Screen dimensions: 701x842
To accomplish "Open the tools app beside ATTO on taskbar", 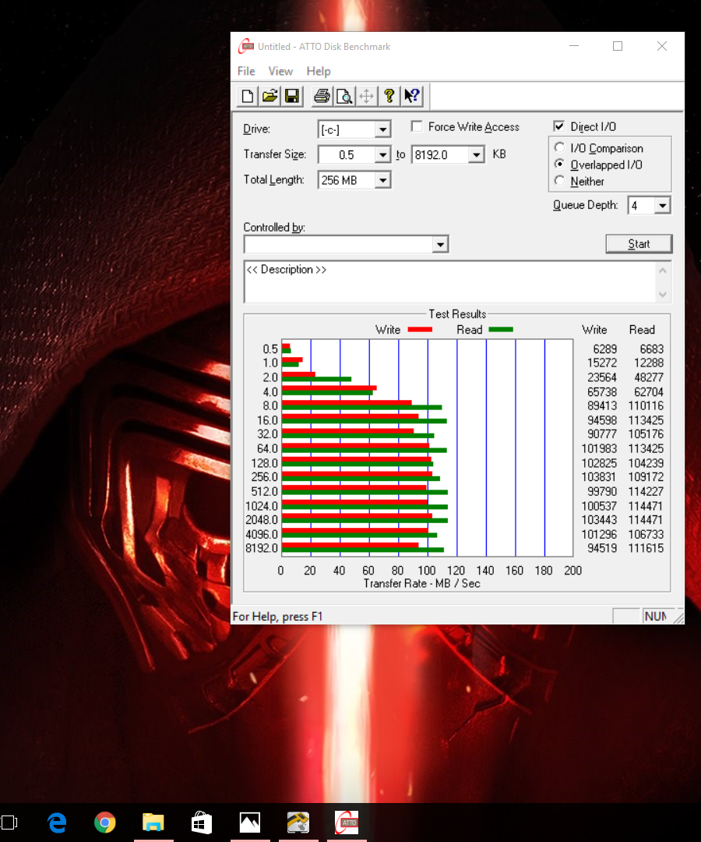I will pyautogui.click(x=298, y=823).
